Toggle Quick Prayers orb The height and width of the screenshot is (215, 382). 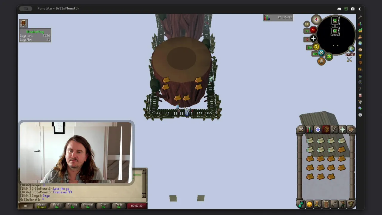coord(313,39)
